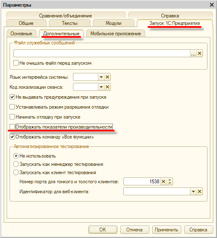Viewport: 217px width, 238px height.
Task: Confirm settings with the OK button
Action: click(103, 230)
